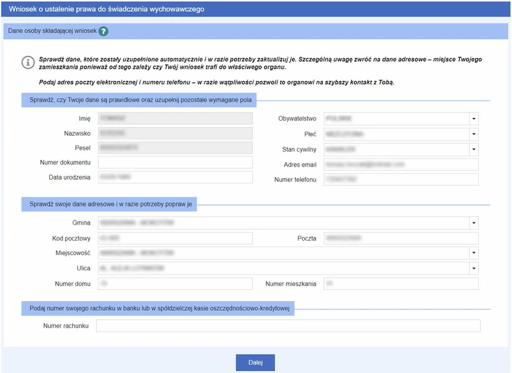512x373 pixels.
Task: Focus the Numer mieszkania field
Action: click(401, 283)
